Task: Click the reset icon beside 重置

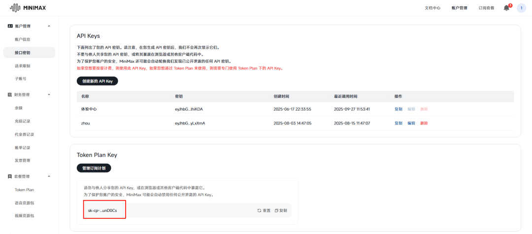Action: tap(259, 210)
